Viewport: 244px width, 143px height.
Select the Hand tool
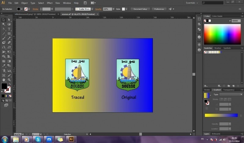click(x=4, y=80)
